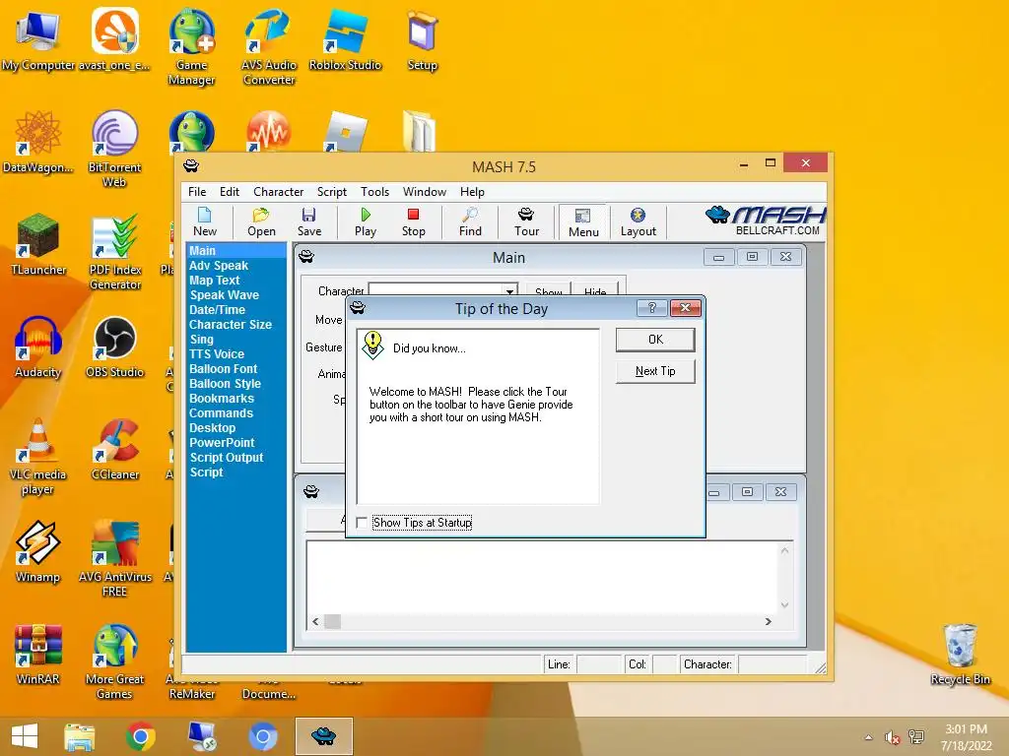
Task: Click the Layout toolbar icon
Action: click(638, 222)
